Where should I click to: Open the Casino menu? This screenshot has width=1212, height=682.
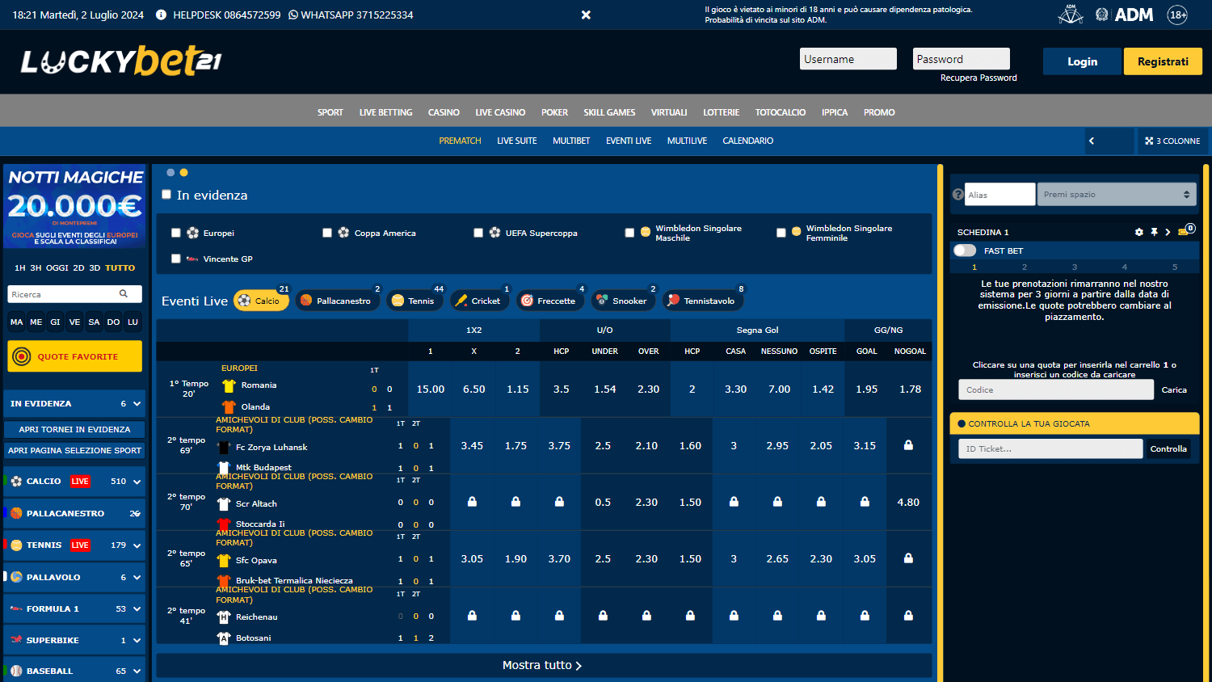coord(444,112)
